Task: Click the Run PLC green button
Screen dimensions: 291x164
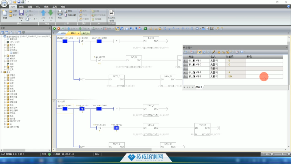Action: pos(55,28)
